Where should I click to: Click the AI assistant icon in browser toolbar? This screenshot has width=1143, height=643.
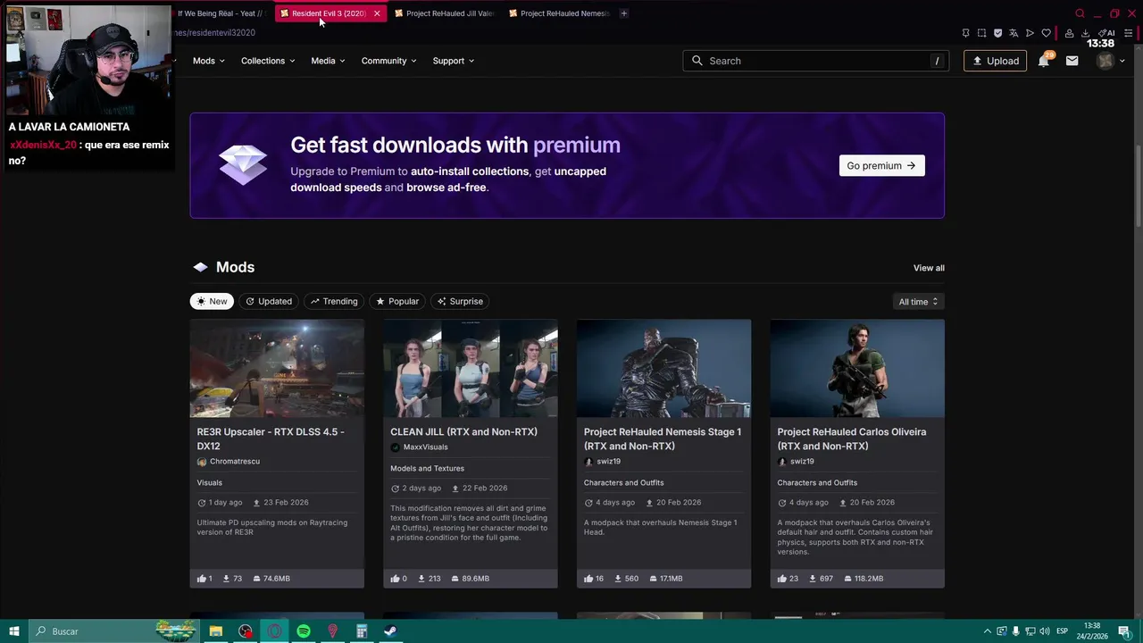[1108, 33]
